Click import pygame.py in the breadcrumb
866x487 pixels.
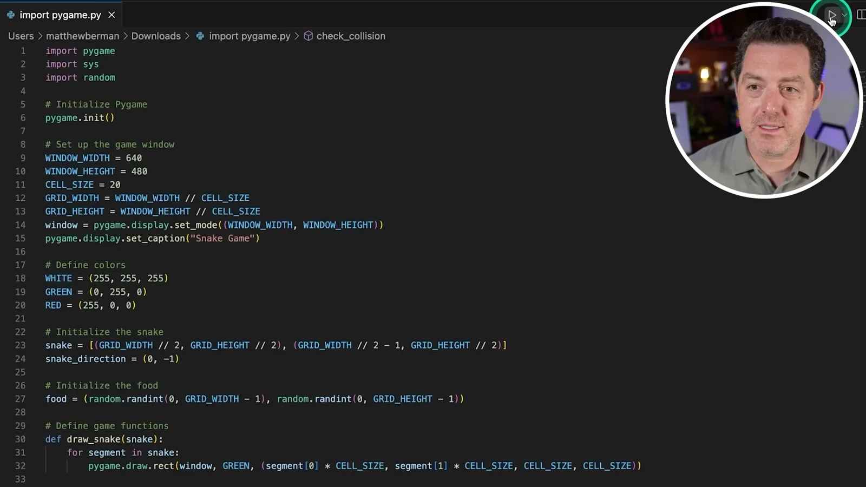click(250, 36)
